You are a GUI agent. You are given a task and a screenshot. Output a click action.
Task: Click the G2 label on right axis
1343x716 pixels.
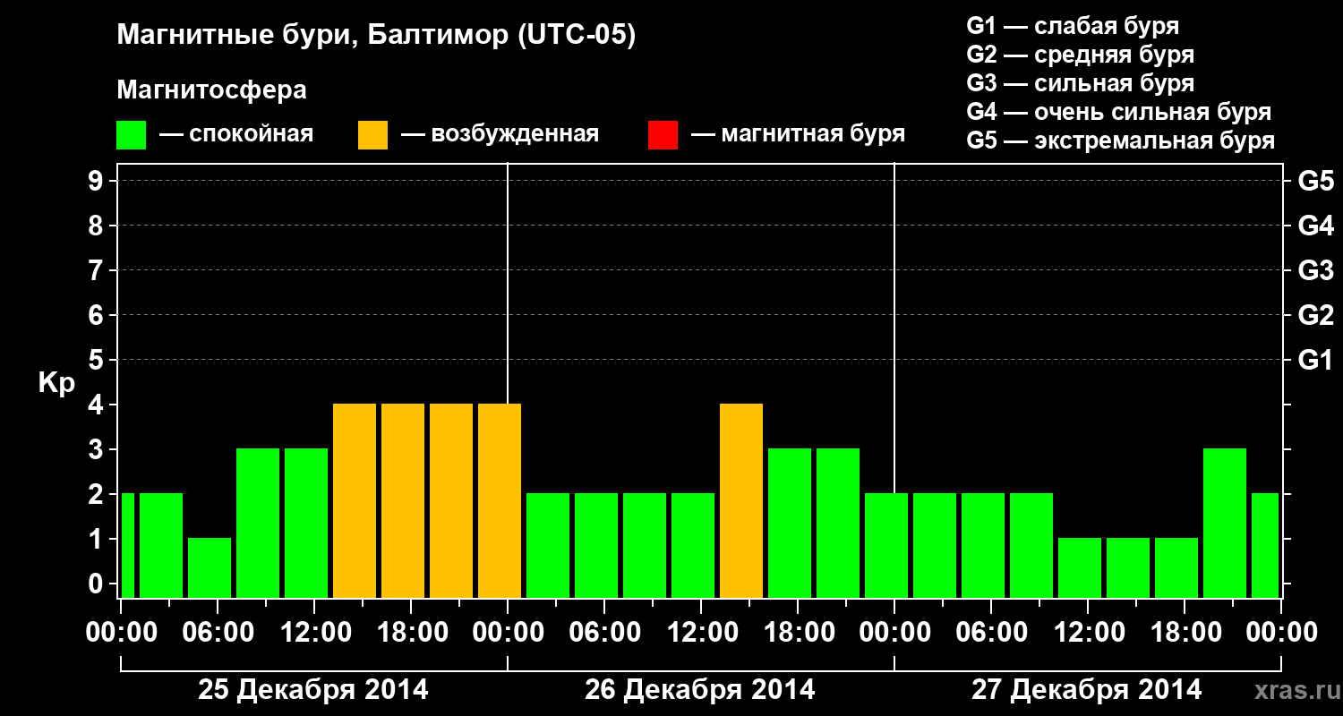tap(1315, 316)
